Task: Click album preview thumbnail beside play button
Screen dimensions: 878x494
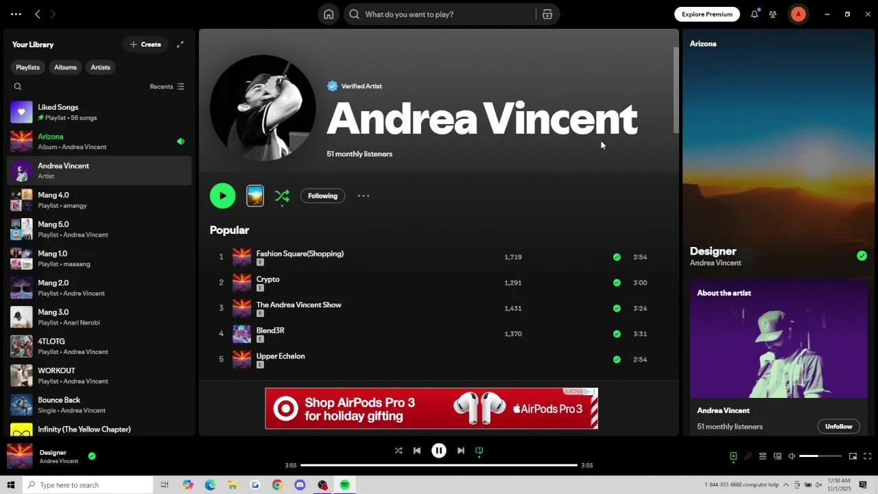Action: (255, 196)
